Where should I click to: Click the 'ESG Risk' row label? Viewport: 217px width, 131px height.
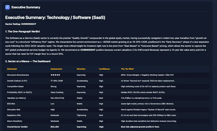(11, 104)
